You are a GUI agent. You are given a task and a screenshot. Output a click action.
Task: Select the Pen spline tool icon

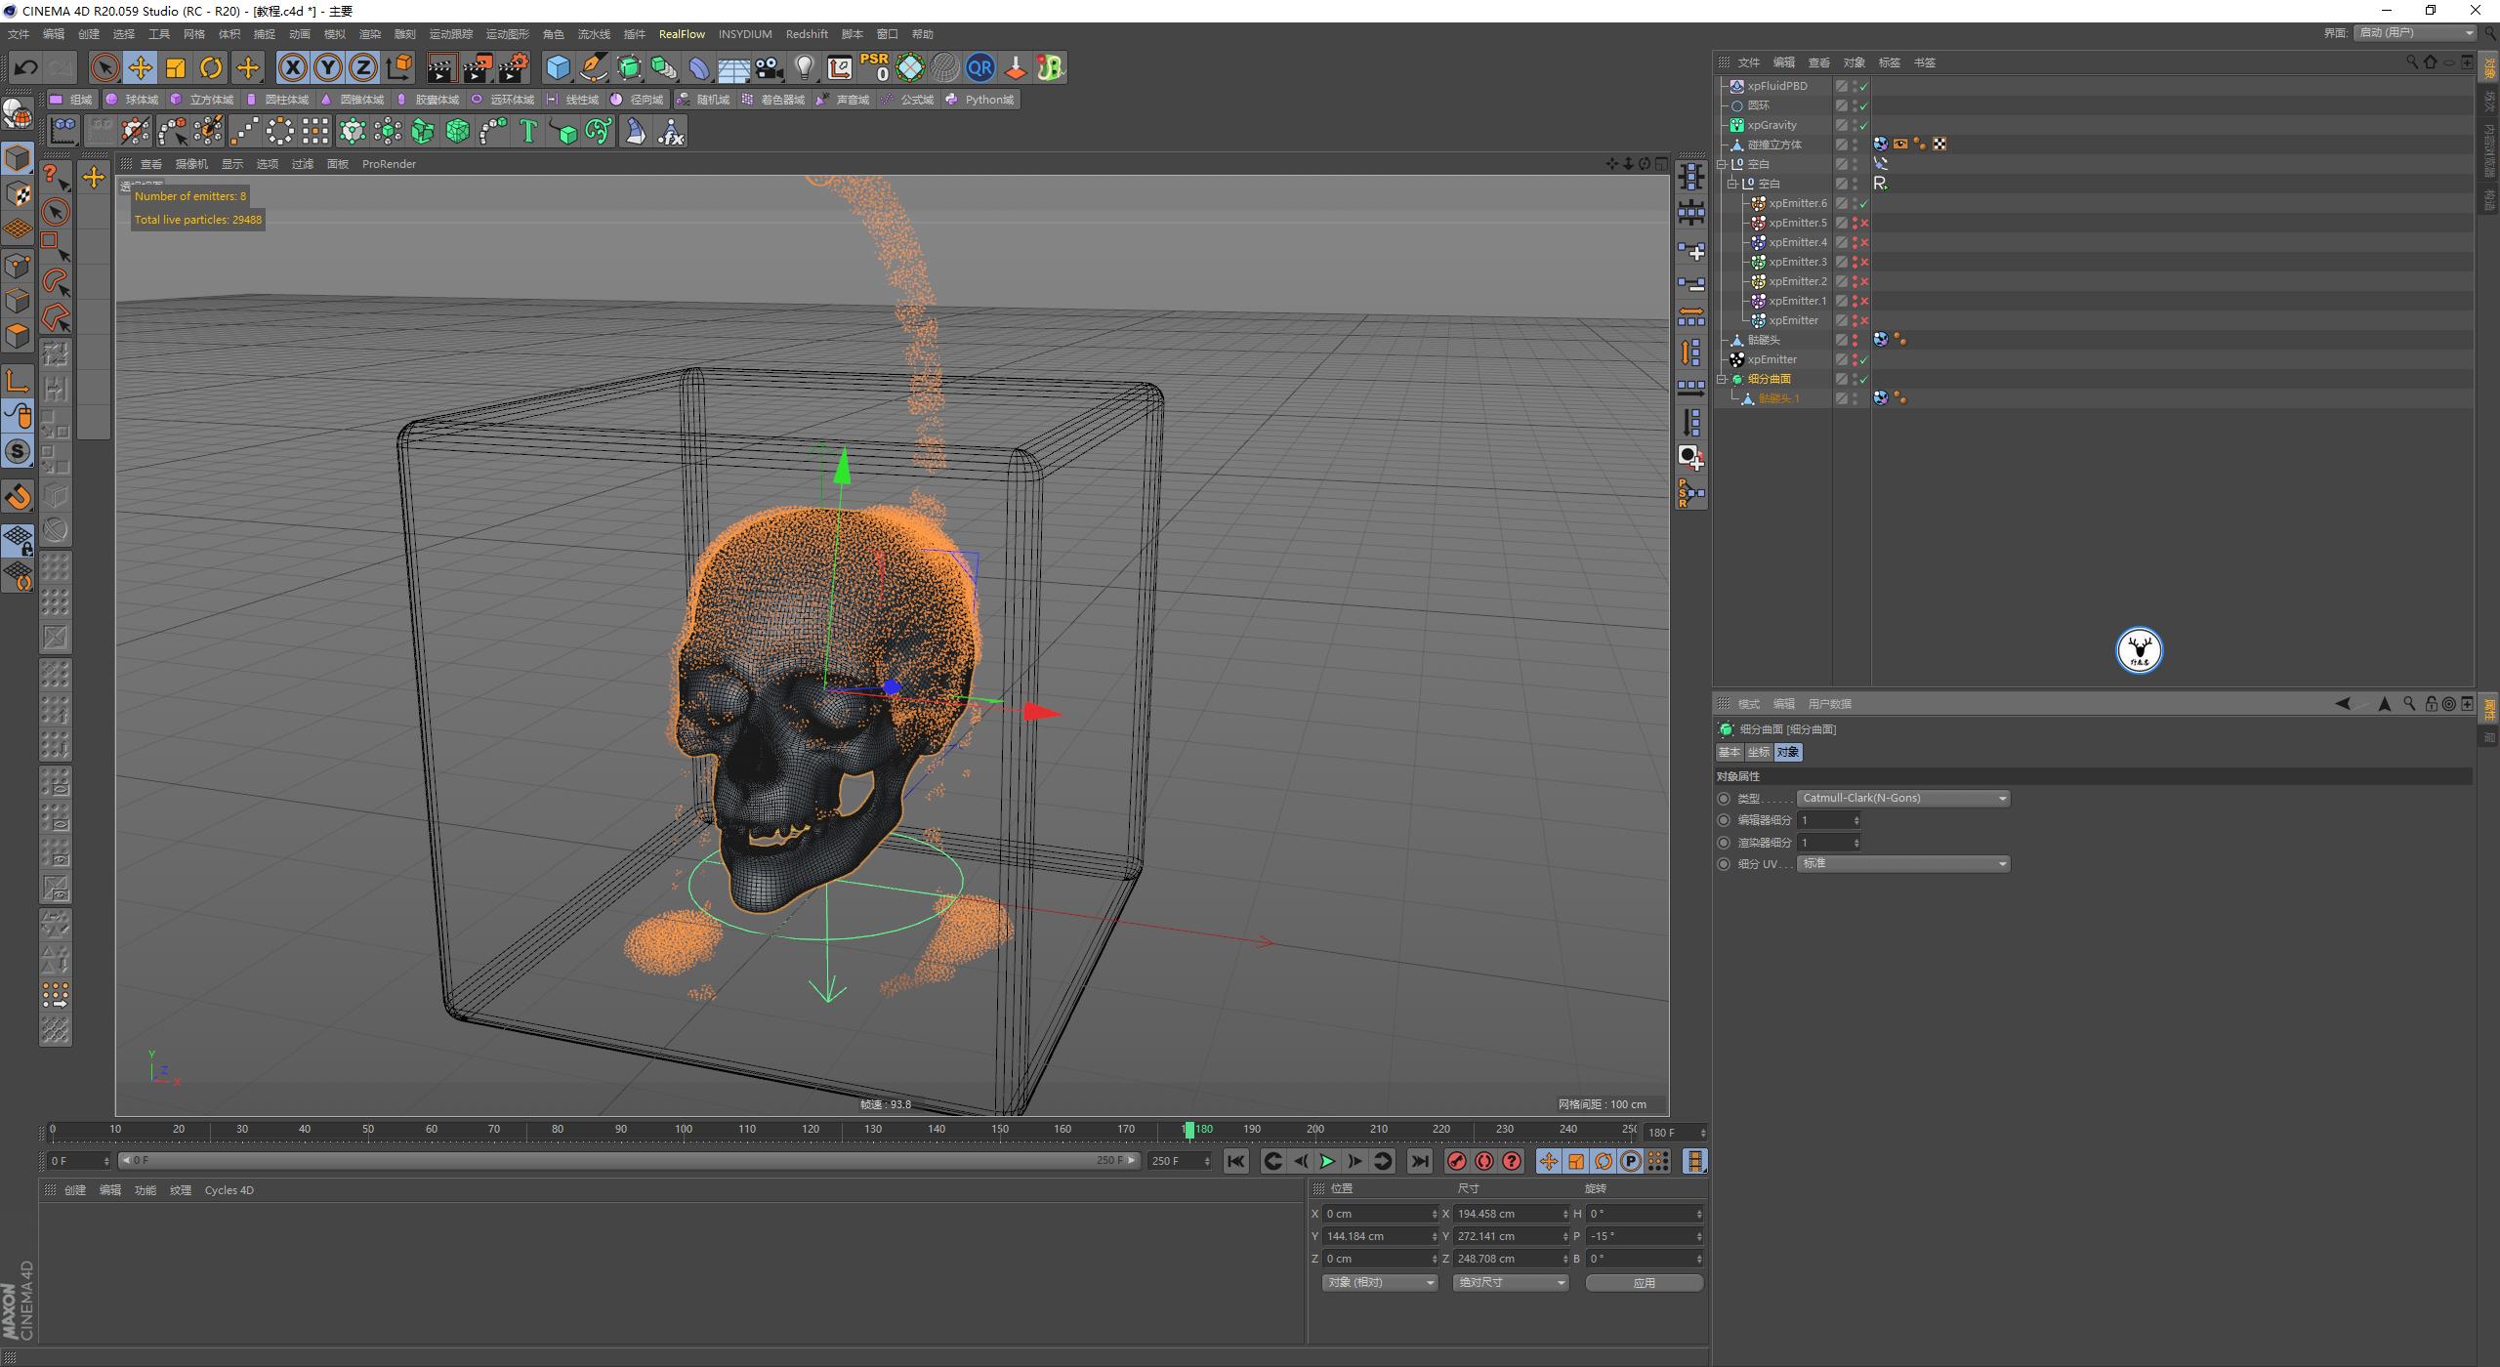point(593,67)
